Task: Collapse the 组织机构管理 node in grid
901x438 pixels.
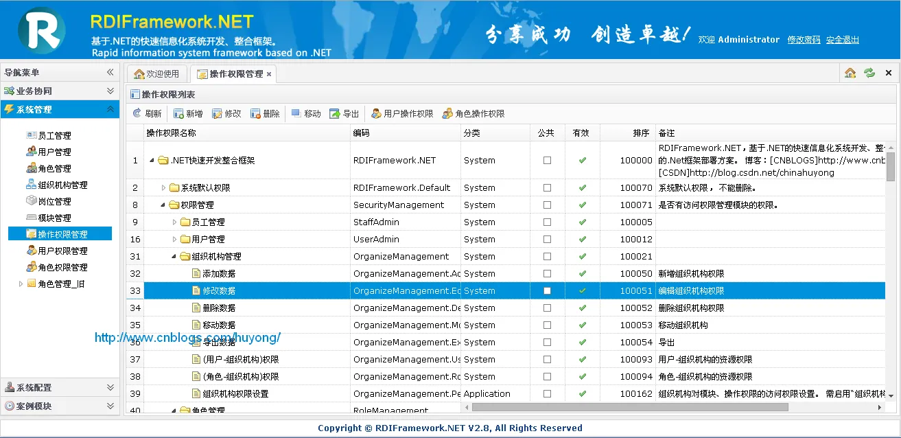Action: pos(174,256)
